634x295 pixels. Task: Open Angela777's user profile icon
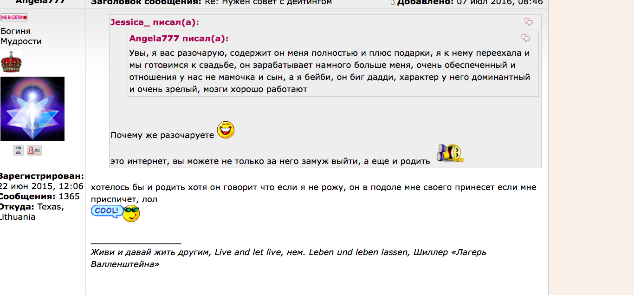pos(18,150)
